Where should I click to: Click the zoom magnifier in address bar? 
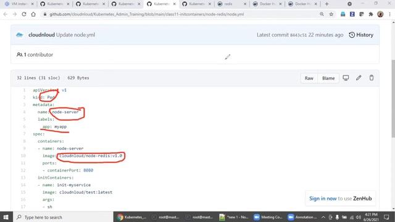pos(322,14)
